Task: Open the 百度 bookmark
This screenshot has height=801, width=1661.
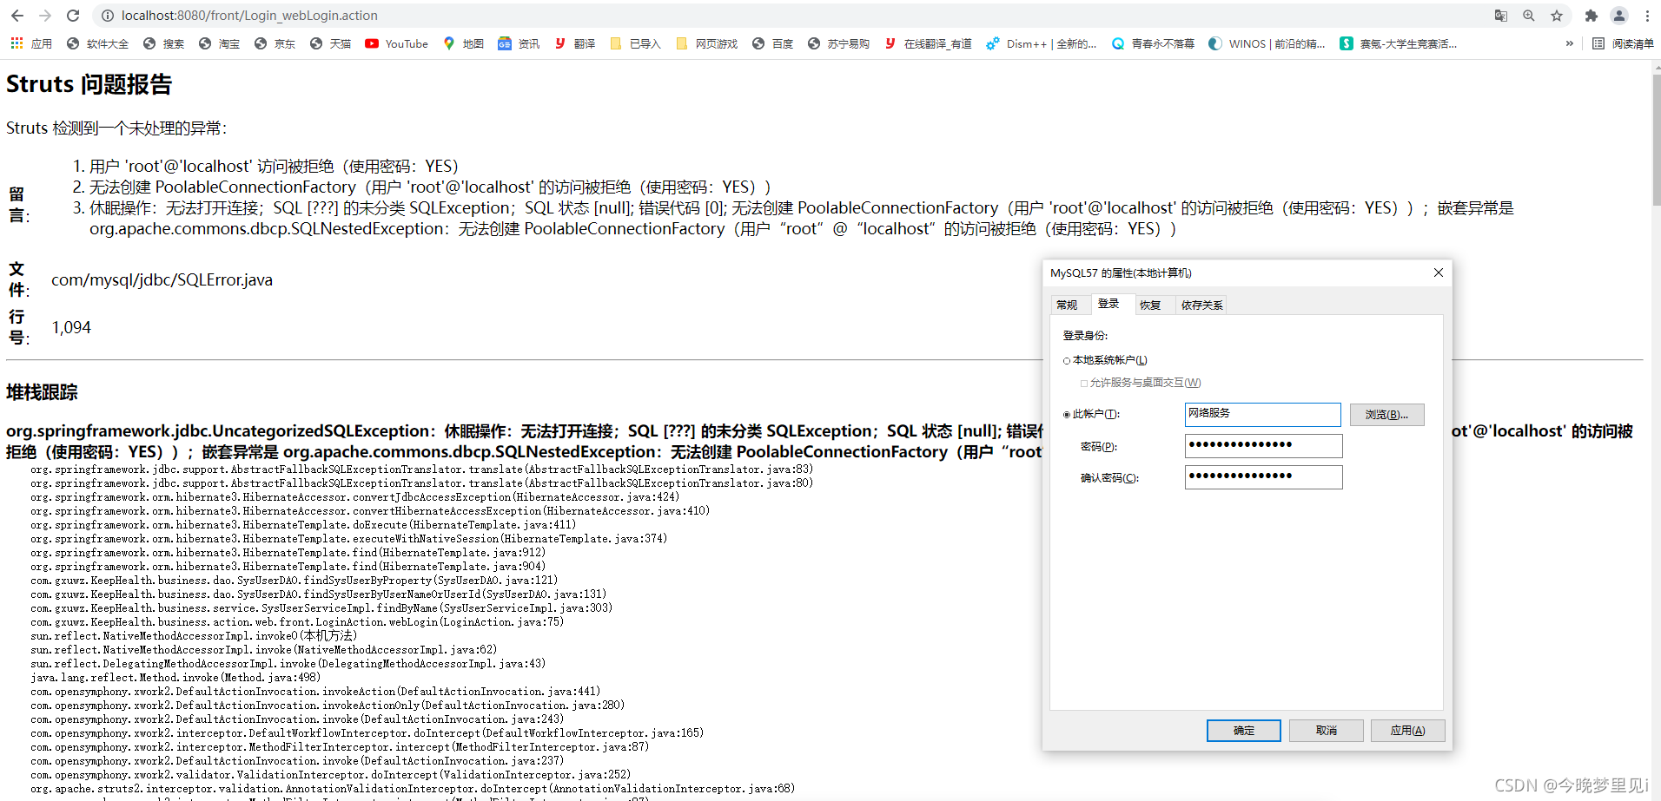Action: 772,43
